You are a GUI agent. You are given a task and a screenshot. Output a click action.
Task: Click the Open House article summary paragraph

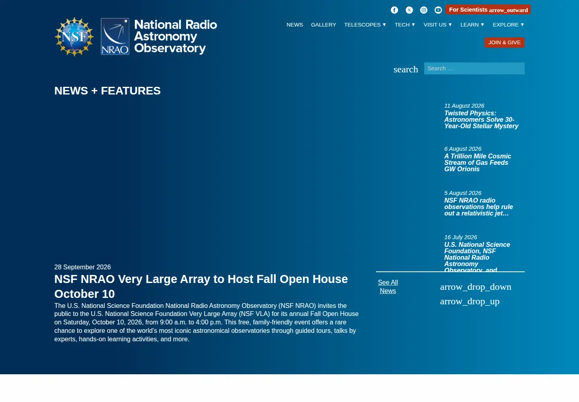click(x=207, y=322)
